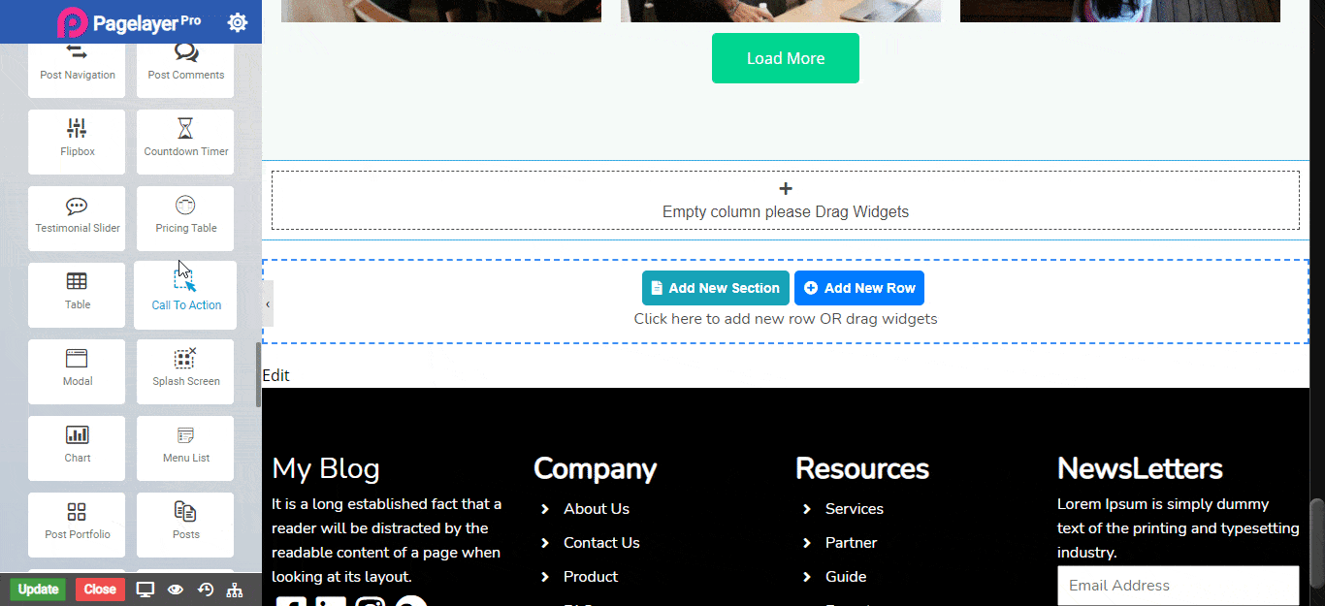Collapse the left widget panel arrow
Viewport: 1325px width, 606px height.
pos(268,304)
